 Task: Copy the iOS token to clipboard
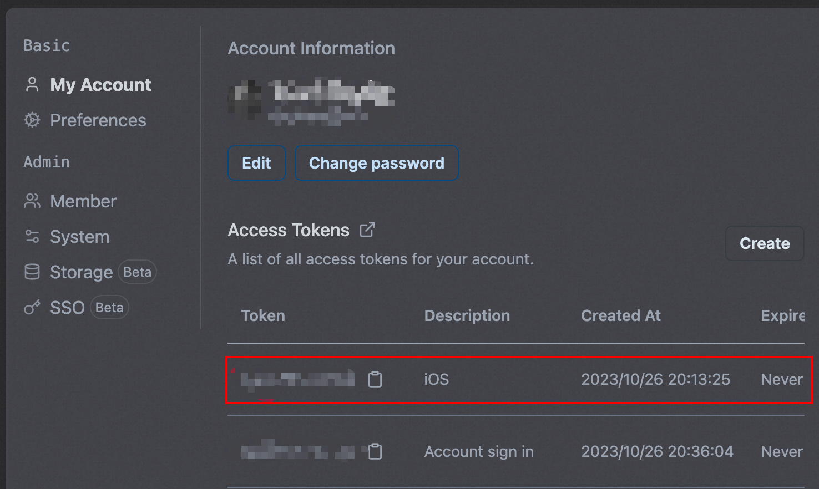[x=375, y=379]
